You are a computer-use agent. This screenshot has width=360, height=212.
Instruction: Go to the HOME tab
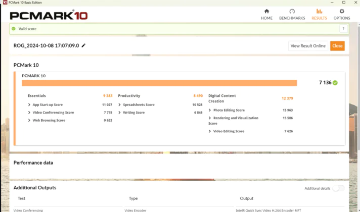(x=266, y=15)
